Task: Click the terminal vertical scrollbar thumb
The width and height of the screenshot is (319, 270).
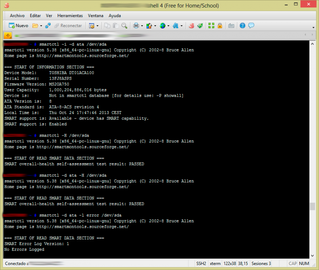Action: (313, 206)
